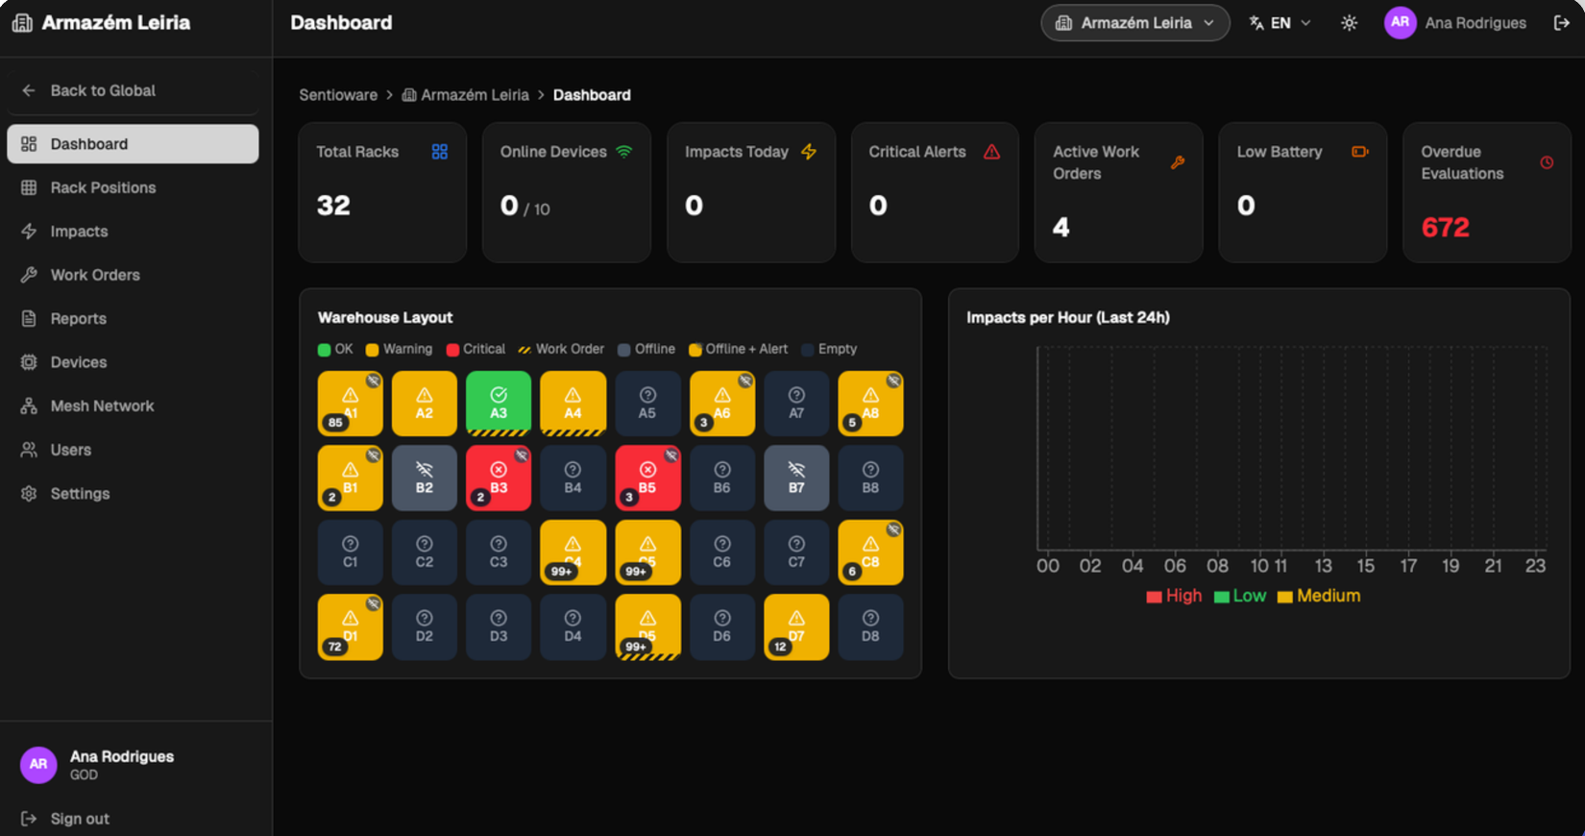Click Back to Global
The height and width of the screenshot is (836, 1585).
point(133,90)
